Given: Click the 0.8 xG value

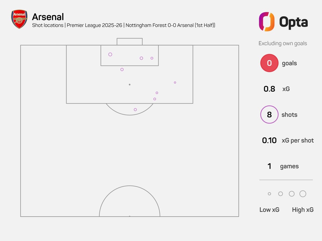Looking at the screenshot, I should coord(269,89).
